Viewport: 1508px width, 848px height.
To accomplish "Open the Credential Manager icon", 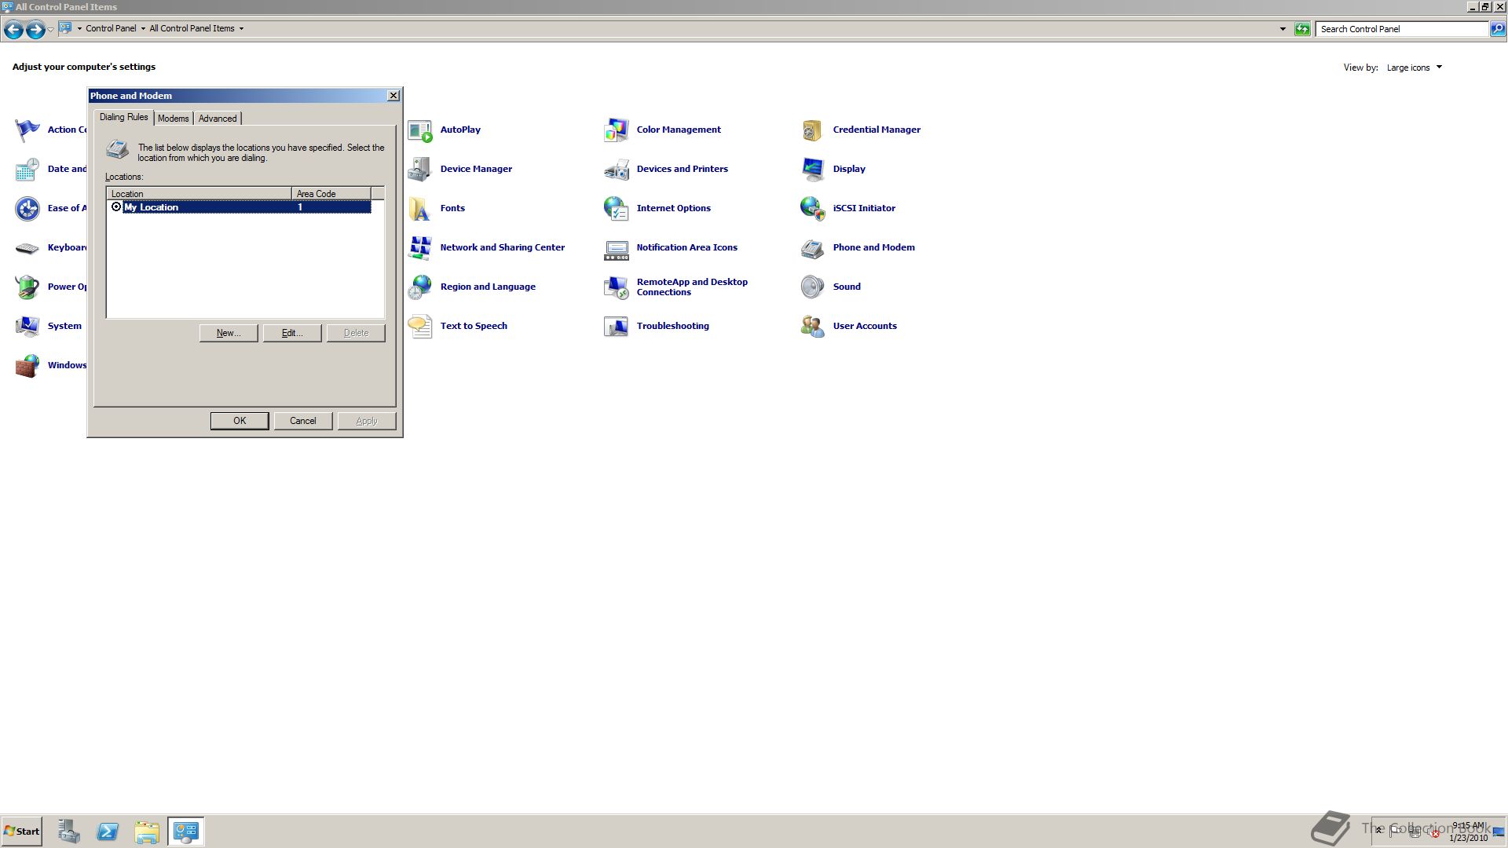I will (813, 130).
